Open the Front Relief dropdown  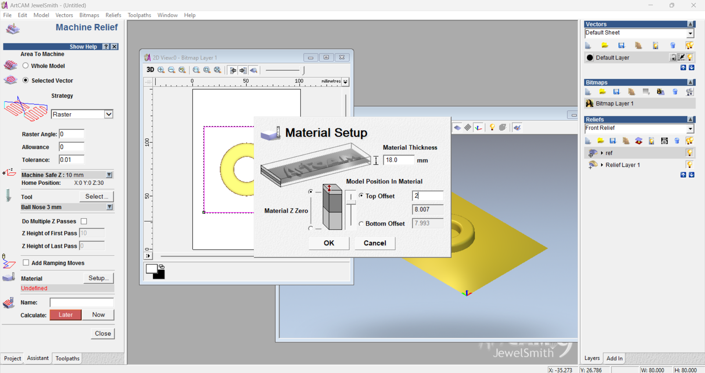tap(690, 129)
